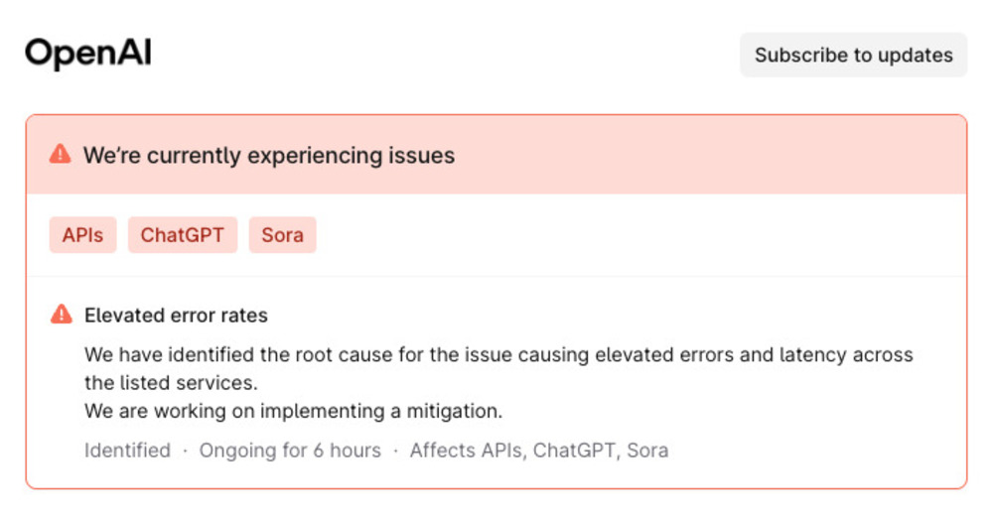Screen dimensions: 993x519
Task: Click "APIs" in the Affects footer line
Action: (499, 451)
